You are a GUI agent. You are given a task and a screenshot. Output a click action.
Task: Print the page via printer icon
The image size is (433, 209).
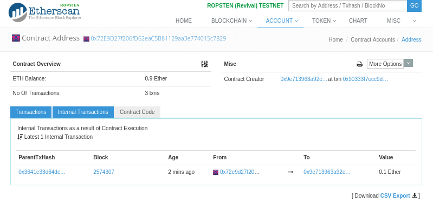point(359,64)
